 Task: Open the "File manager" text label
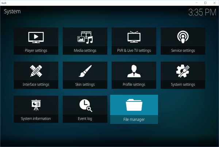pos(134,120)
